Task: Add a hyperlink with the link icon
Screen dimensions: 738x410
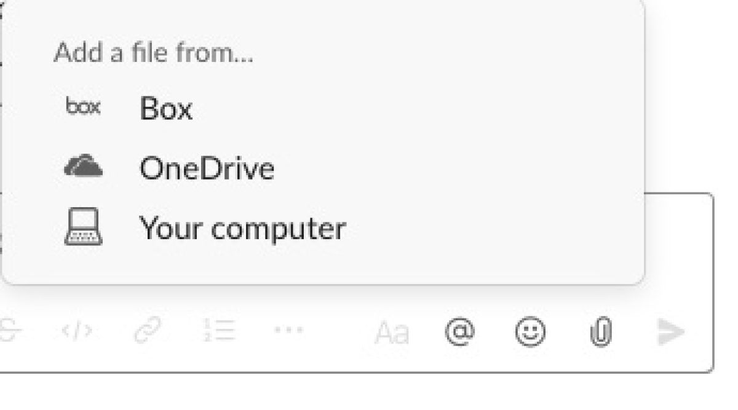Action: click(x=148, y=331)
